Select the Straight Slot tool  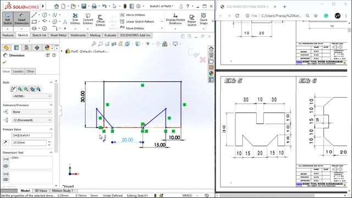34,28
